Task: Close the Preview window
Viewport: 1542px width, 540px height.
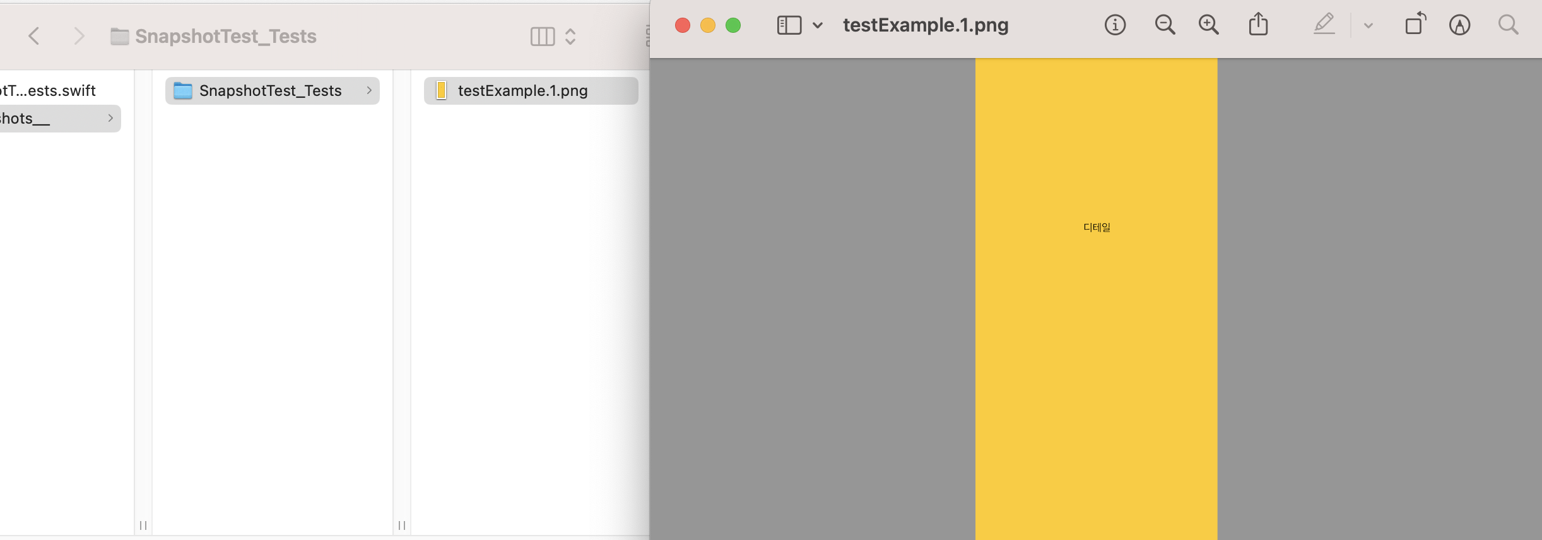Action: (x=683, y=25)
